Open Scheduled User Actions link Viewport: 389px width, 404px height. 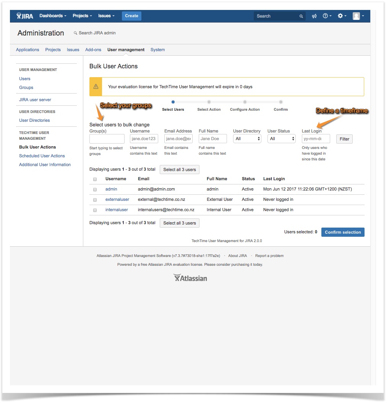pyautogui.click(x=42, y=157)
